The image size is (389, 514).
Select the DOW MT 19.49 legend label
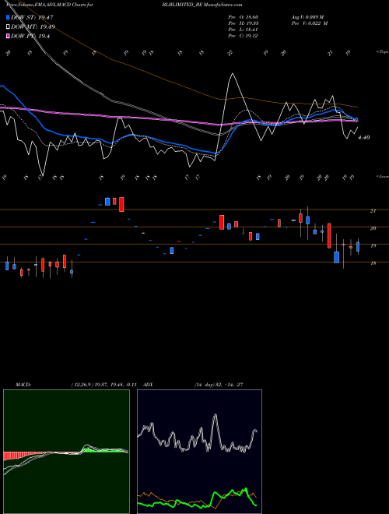click(x=33, y=27)
